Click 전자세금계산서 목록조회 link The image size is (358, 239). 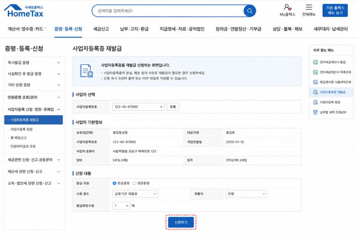tap(335, 72)
